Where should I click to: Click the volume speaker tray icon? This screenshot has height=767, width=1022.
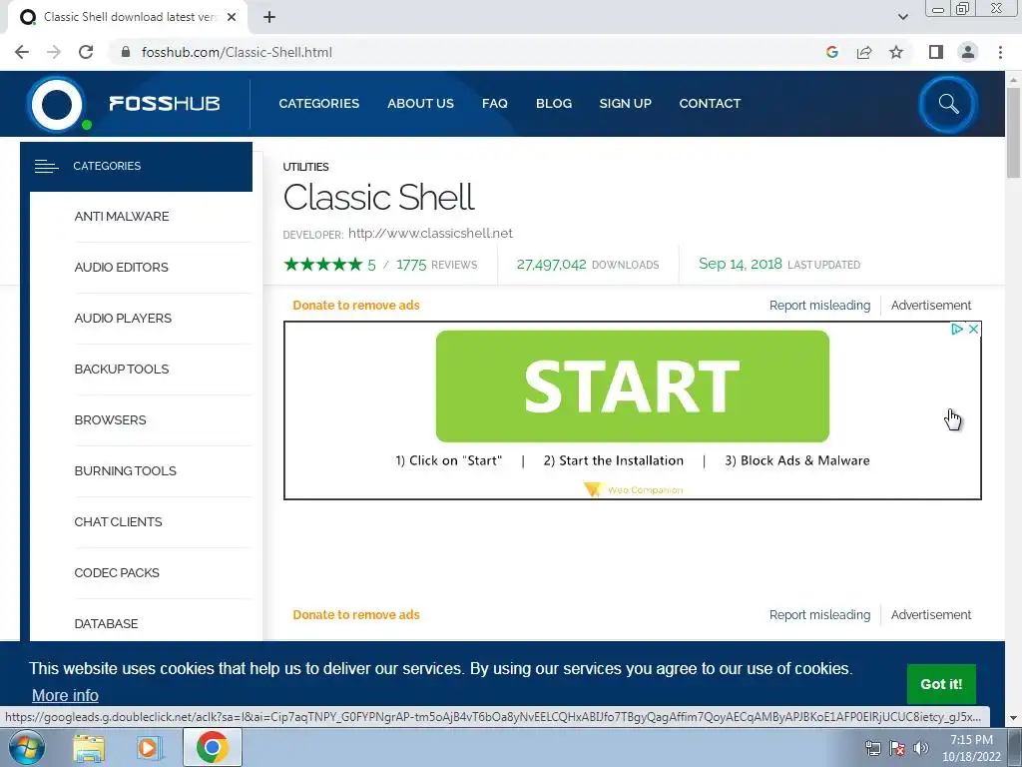[x=921, y=748]
